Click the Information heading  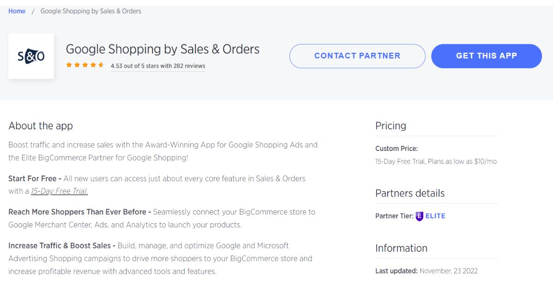(401, 248)
